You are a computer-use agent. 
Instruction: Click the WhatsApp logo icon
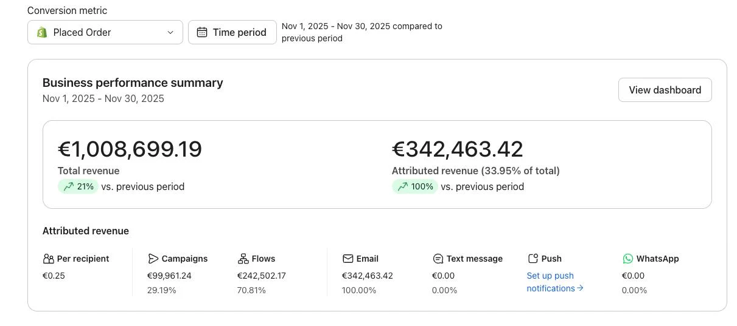click(x=627, y=259)
